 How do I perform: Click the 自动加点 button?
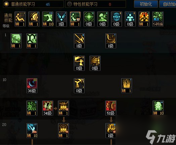(168, 4)
